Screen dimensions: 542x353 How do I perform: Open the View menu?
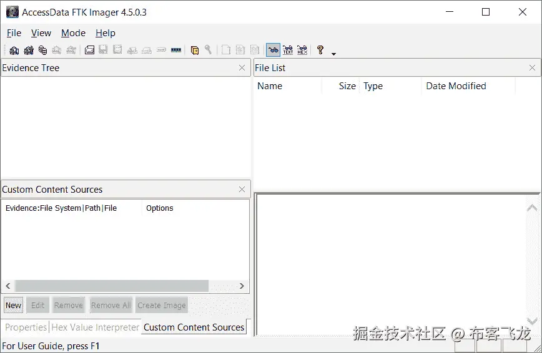pyautogui.click(x=41, y=33)
